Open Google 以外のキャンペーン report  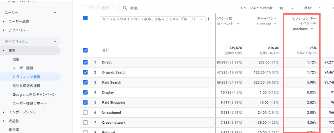point(34,94)
